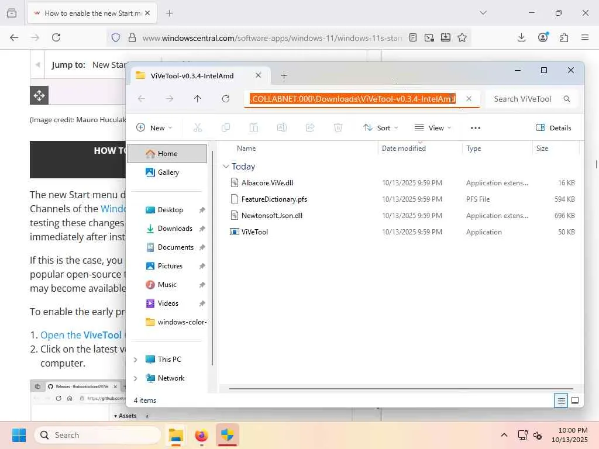Click the Firefox URL address bar

click(x=272, y=38)
